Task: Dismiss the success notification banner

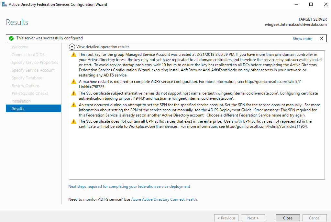Action: click(x=321, y=38)
